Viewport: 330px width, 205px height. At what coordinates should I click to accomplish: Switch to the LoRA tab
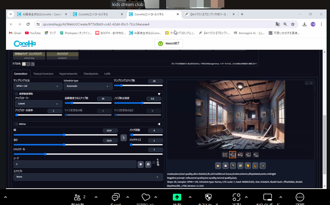pos(107,74)
